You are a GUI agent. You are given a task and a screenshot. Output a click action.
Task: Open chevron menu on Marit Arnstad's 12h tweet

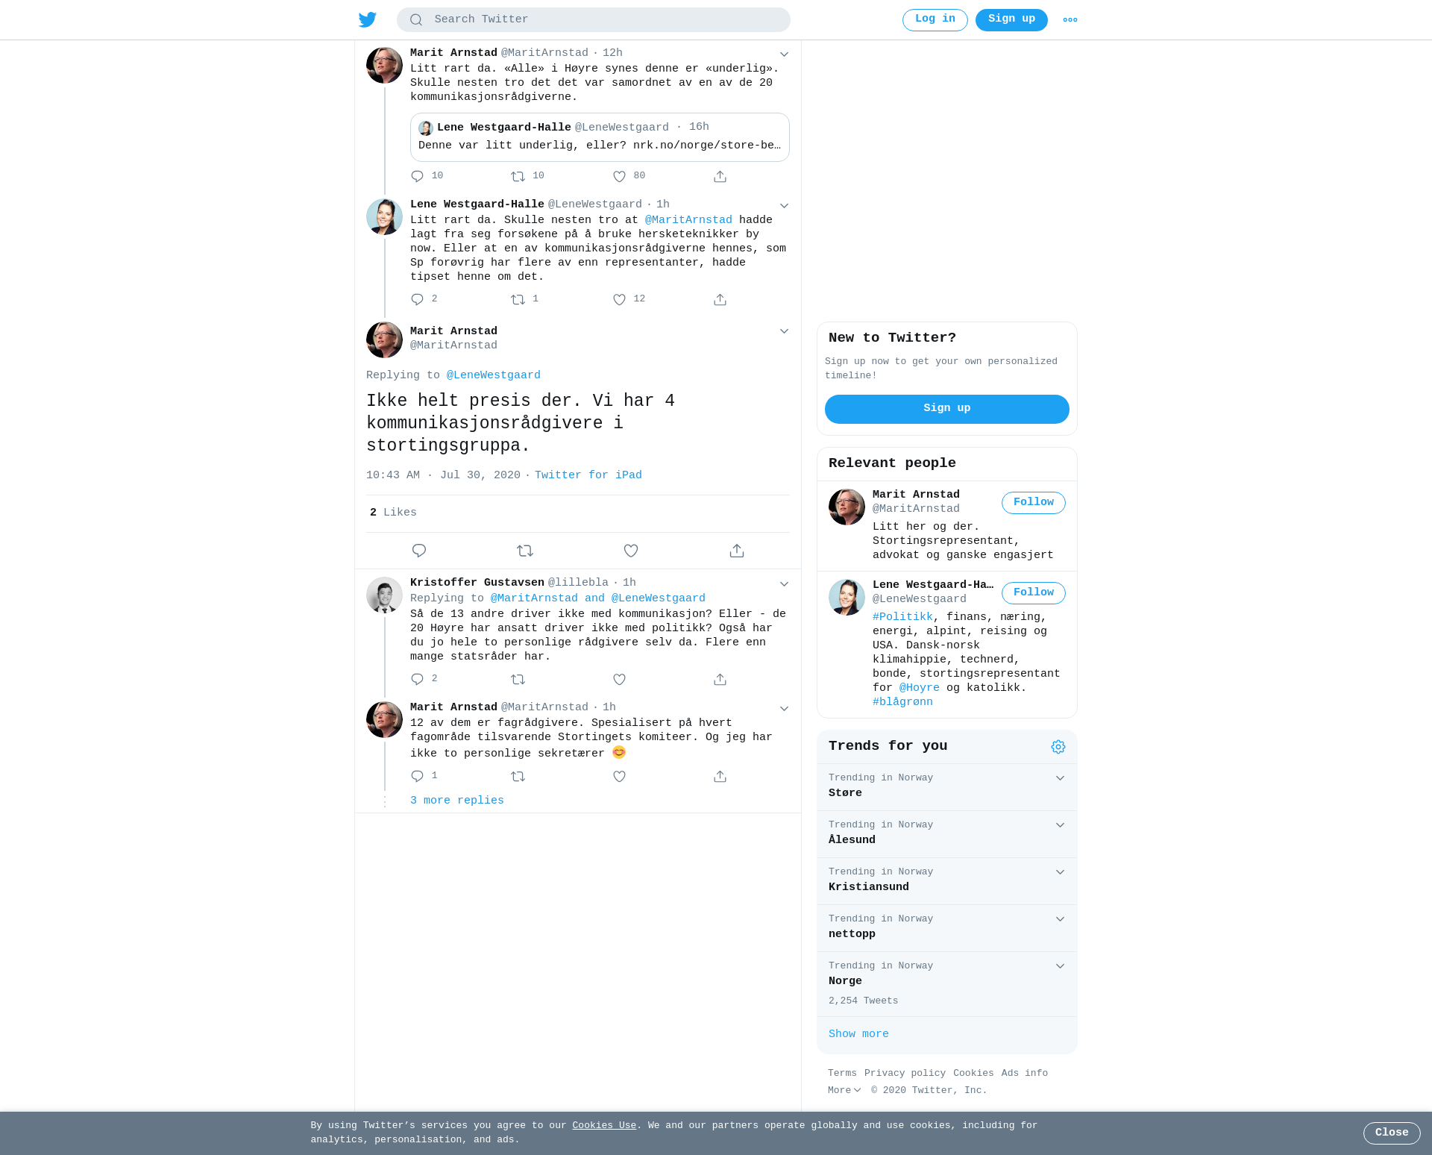(784, 54)
